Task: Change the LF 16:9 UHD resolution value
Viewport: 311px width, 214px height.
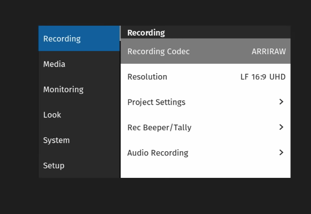Action: point(263,77)
